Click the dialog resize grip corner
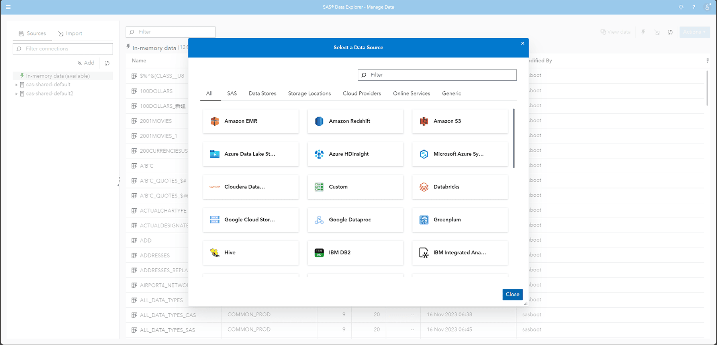Viewport: 717px width, 345px height. [x=526, y=303]
